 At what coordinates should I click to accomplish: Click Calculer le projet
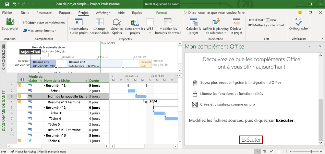194,26
